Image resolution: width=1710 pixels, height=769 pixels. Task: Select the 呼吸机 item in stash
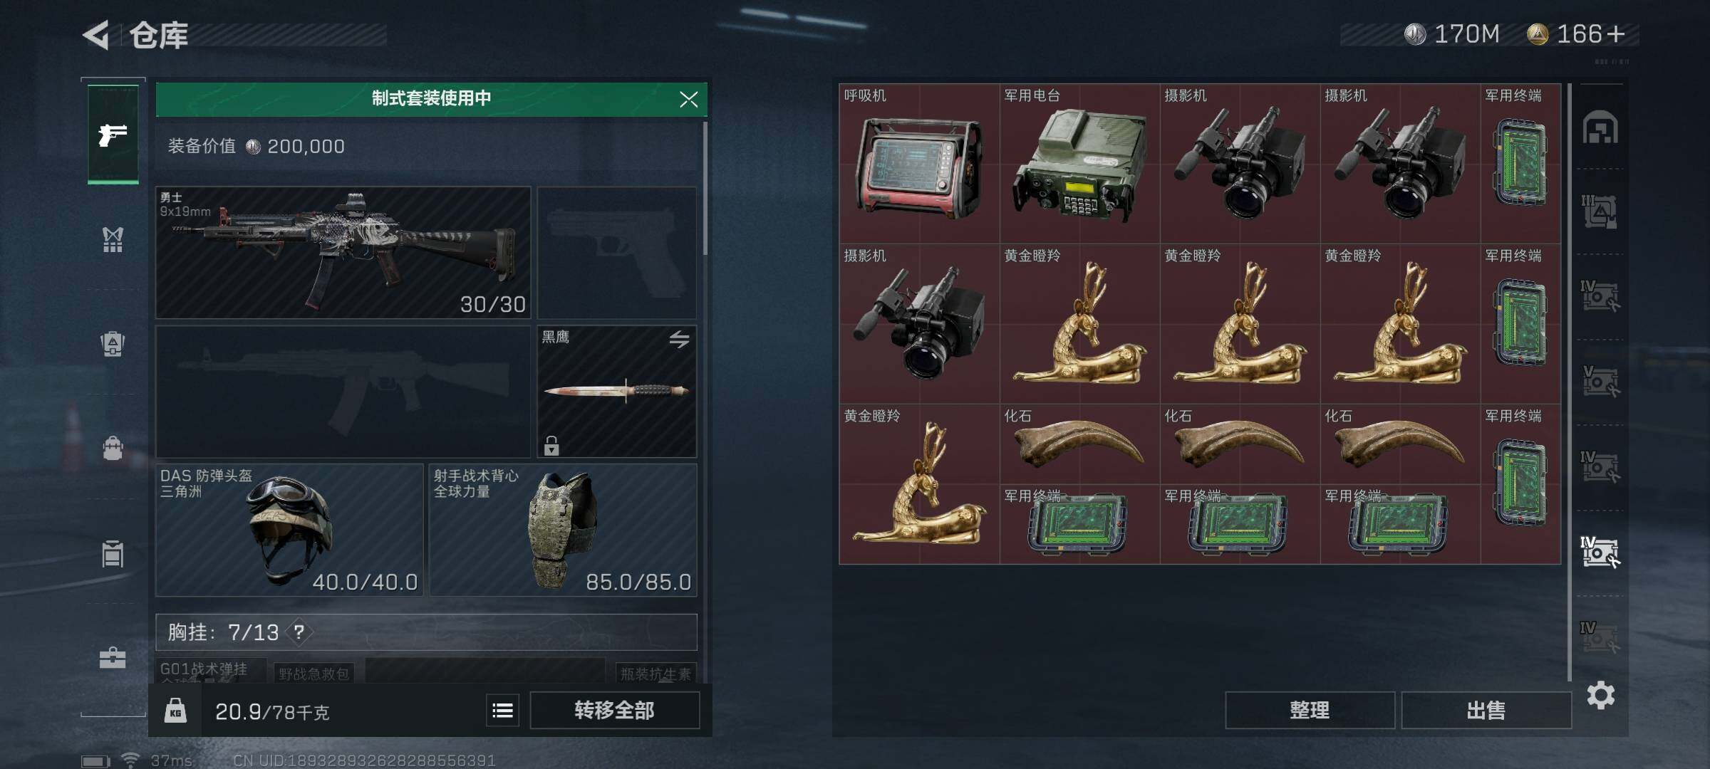point(919,164)
